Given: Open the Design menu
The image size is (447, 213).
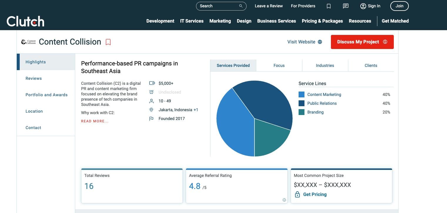Looking at the screenshot, I should (244, 21).
